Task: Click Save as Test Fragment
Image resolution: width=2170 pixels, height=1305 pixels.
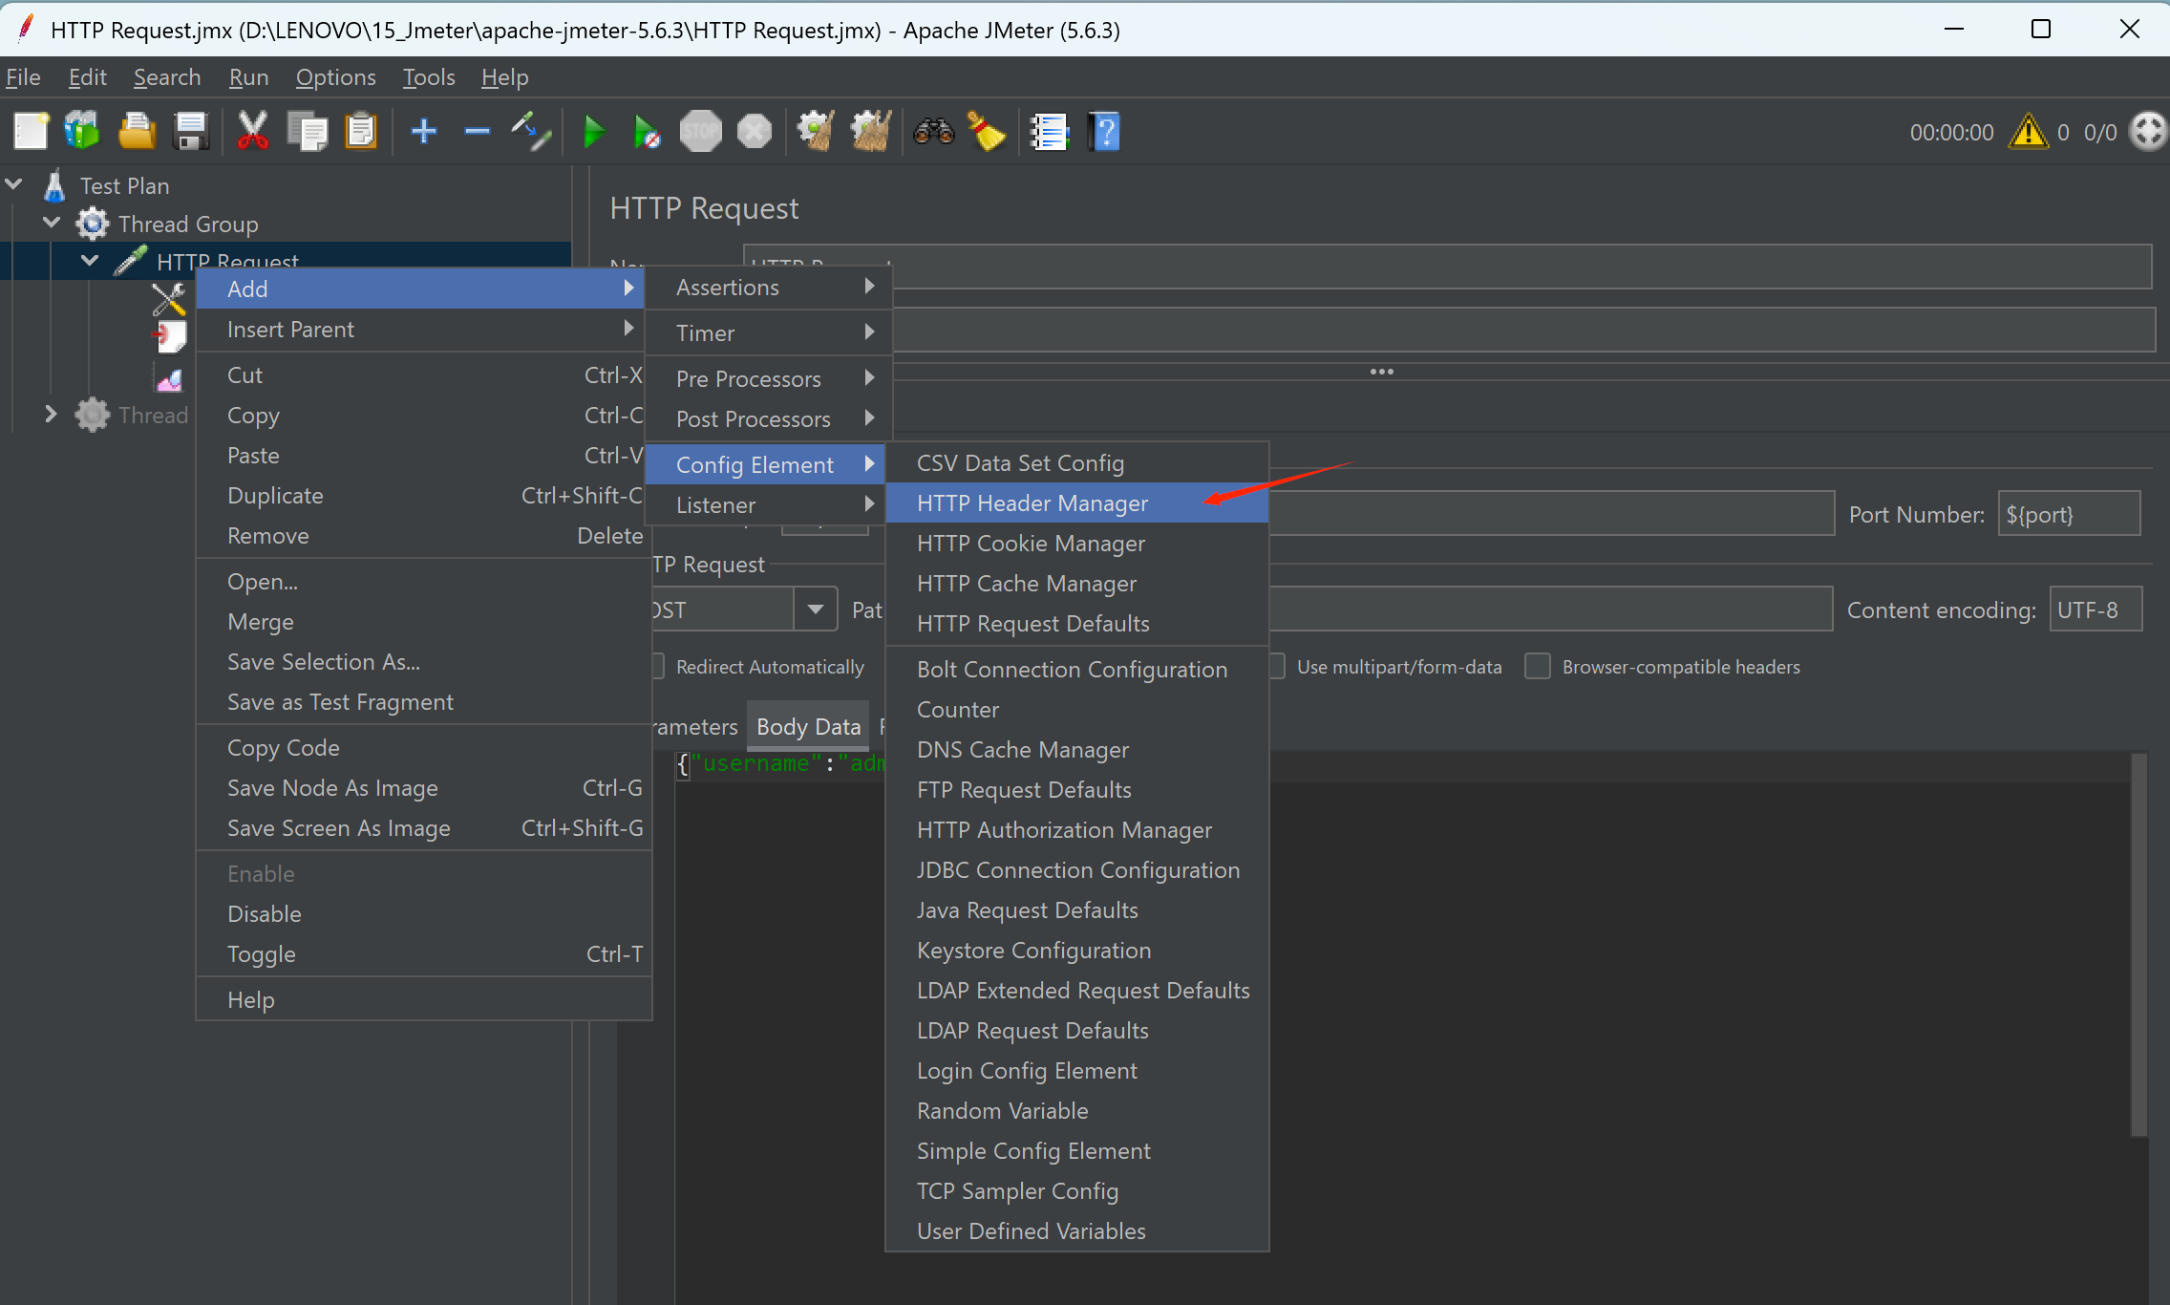Action: coord(424,702)
